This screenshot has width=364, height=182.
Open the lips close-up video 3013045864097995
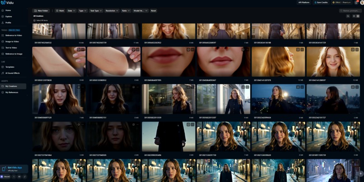pos(168,62)
